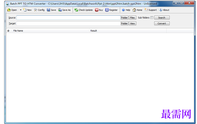The height and width of the screenshot is (124, 197).
Task: Sort by Result column header
Action: (x=128, y=31)
